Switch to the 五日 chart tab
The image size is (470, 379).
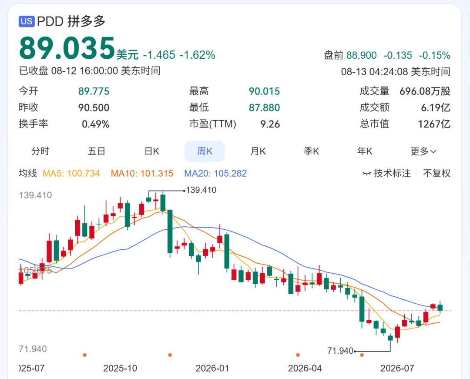click(x=96, y=151)
